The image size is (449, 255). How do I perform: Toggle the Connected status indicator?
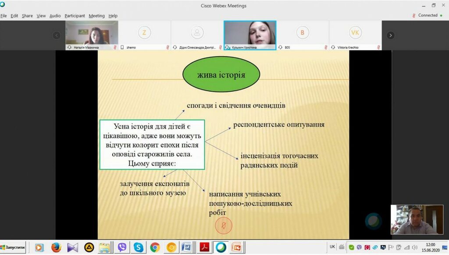428,15
